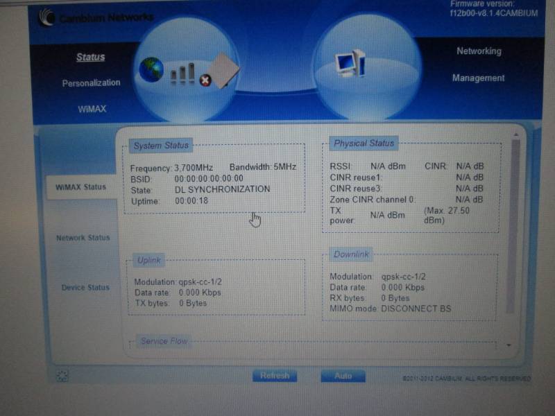Click the Uplink Data rate 0.000 Kbps

(200, 293)
